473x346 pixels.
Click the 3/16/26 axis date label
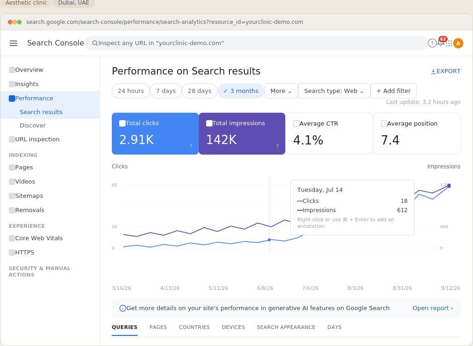(x=121, y=288)
